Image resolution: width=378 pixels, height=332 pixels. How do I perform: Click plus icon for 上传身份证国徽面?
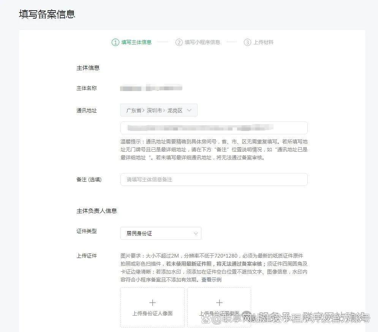[219, 302]
